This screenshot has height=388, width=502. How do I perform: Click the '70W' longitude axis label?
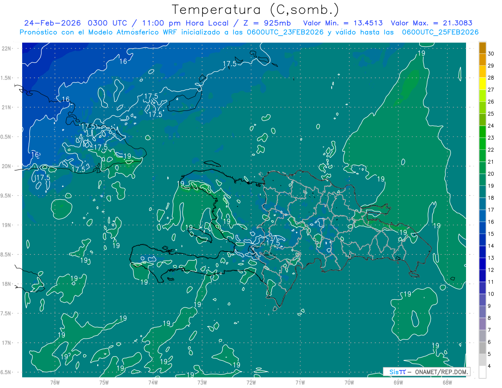tap(349, 382)
